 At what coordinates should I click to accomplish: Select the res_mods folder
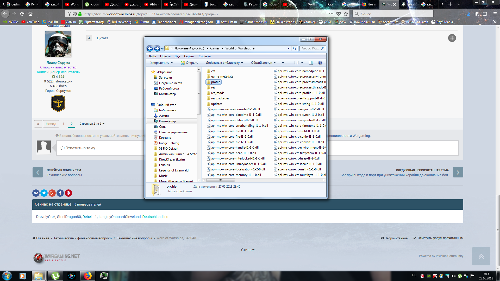217,93
